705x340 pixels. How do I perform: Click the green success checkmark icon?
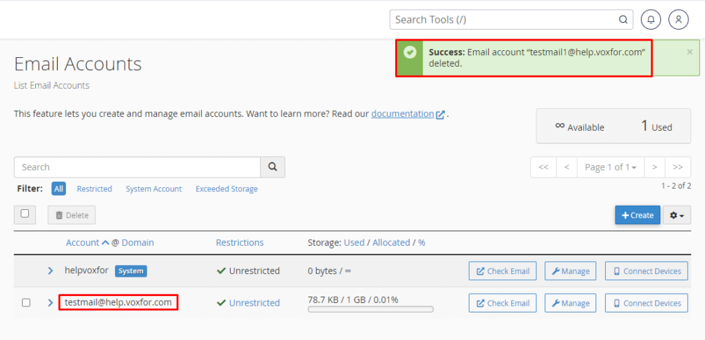(x=409, y=52)
